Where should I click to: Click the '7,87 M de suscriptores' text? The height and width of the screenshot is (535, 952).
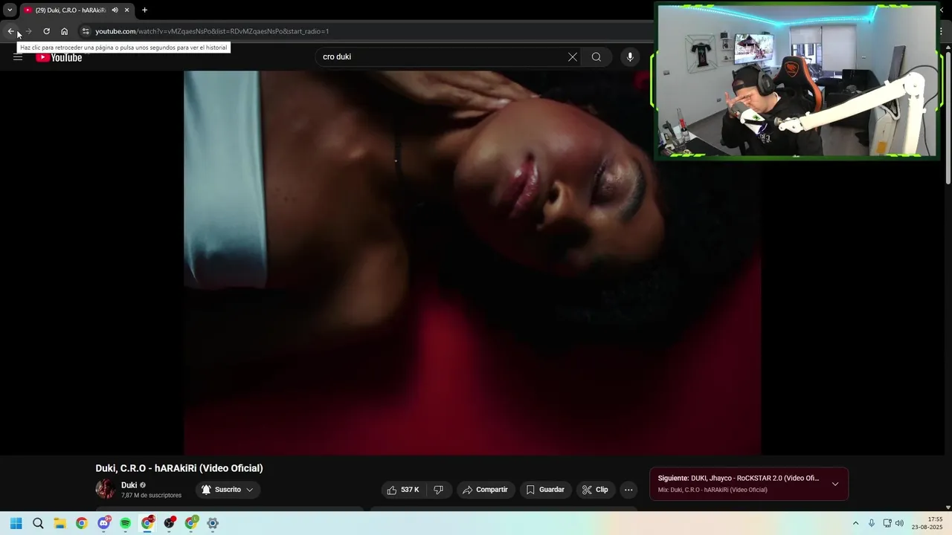click(151, 496)
